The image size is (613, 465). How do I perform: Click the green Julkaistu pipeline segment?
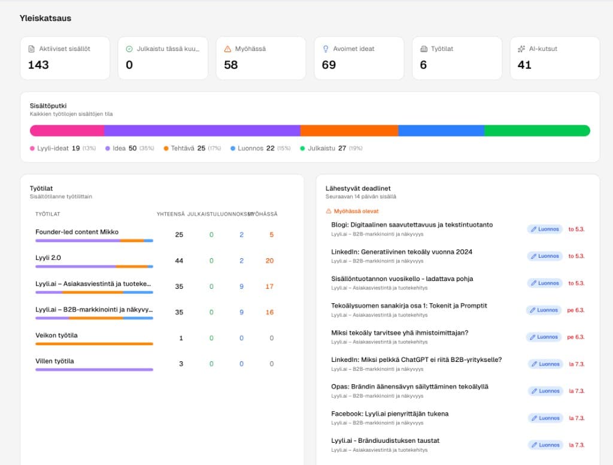[537, 131]
